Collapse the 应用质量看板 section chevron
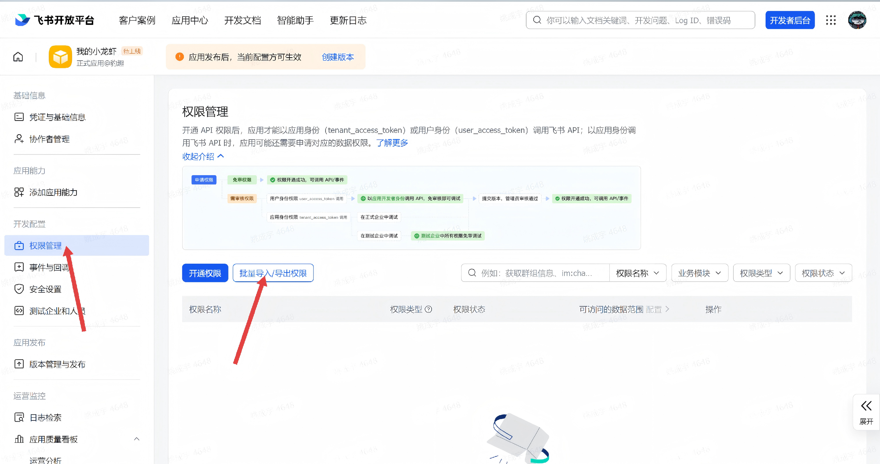 (x=137, y=439)
